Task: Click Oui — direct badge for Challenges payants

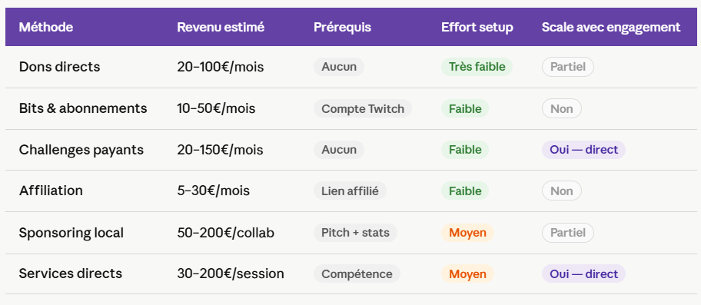Action: click(x=583, y=150)
